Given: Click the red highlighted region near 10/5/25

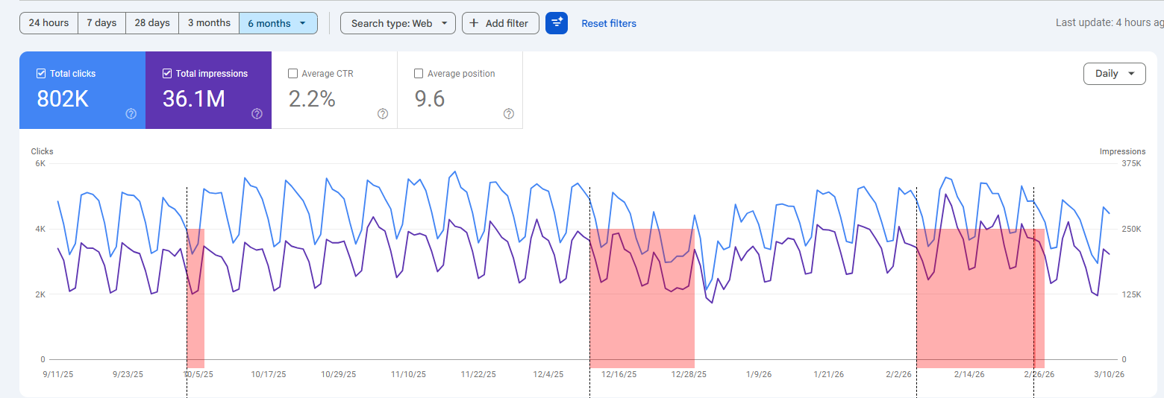Looking at the screenshot, I should [195, 298].
